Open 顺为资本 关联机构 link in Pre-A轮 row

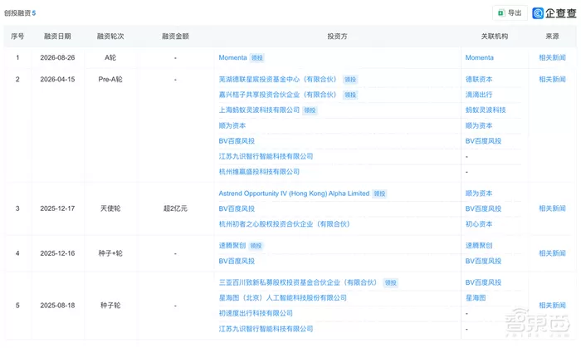[x=479, y=125]
